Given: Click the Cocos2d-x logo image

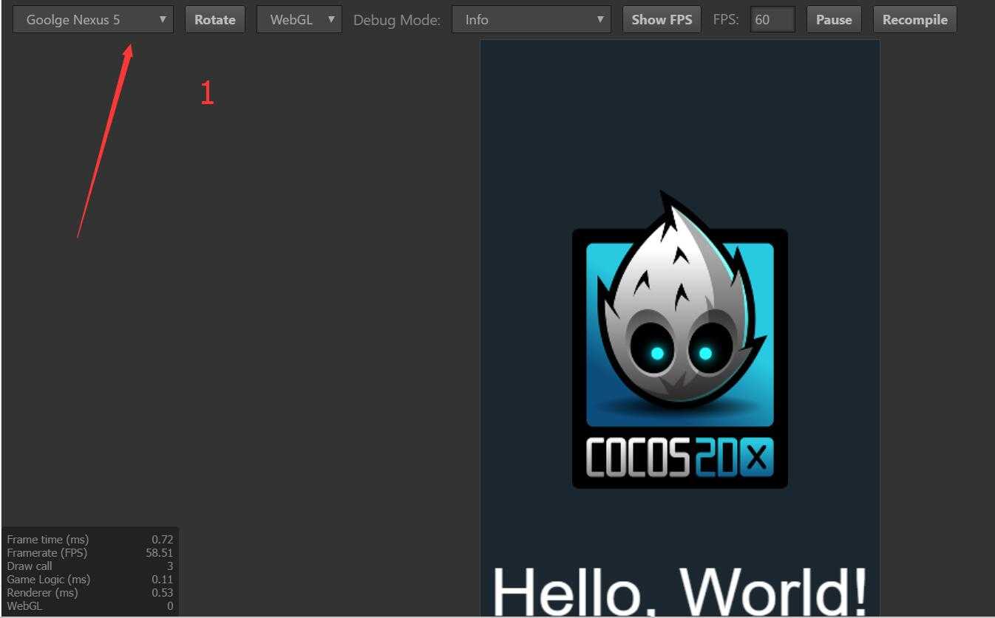Looking at the screenshot, I should (680, 340).
